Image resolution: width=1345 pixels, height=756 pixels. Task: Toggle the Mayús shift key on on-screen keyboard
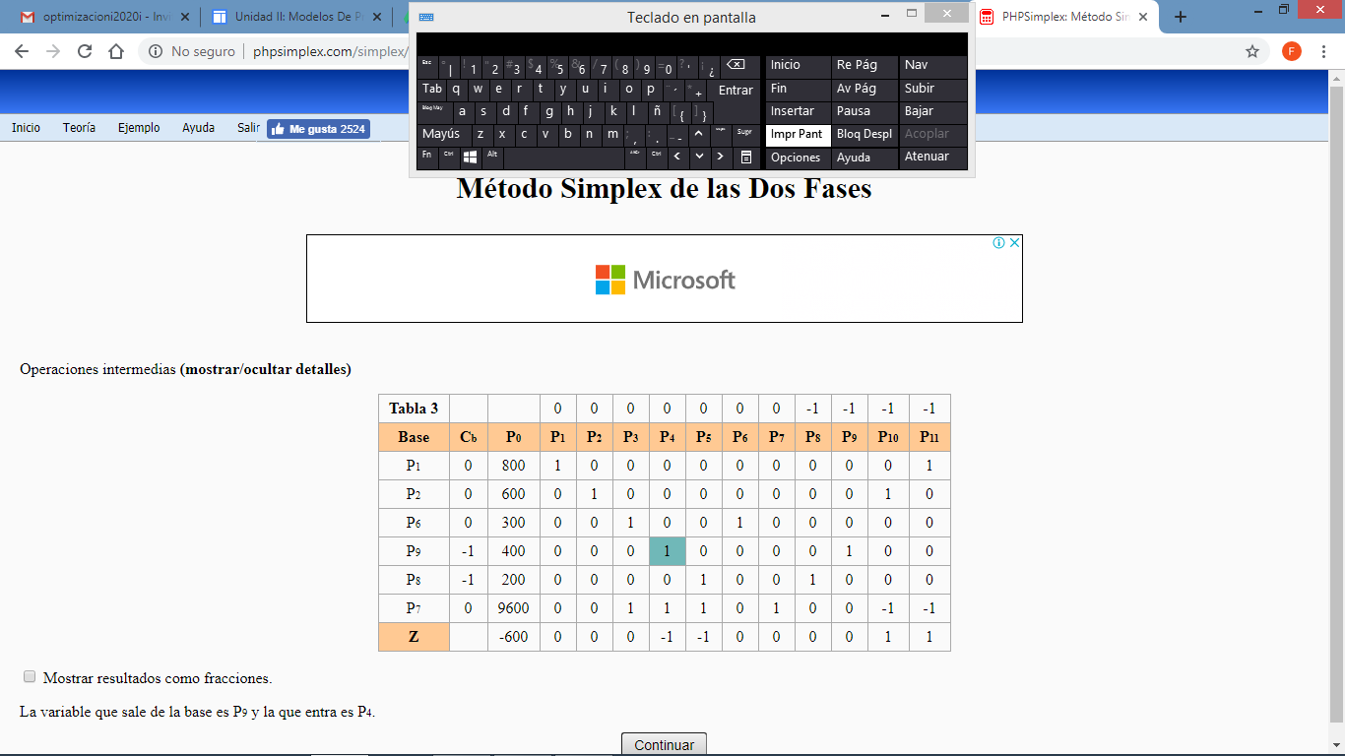pos(441,133)
